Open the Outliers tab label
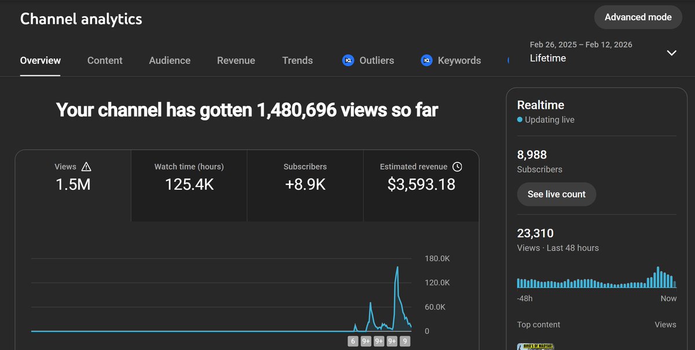The image size is (695, 350). pos(376,60)
